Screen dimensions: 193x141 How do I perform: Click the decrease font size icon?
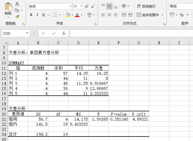pos(93,6)
